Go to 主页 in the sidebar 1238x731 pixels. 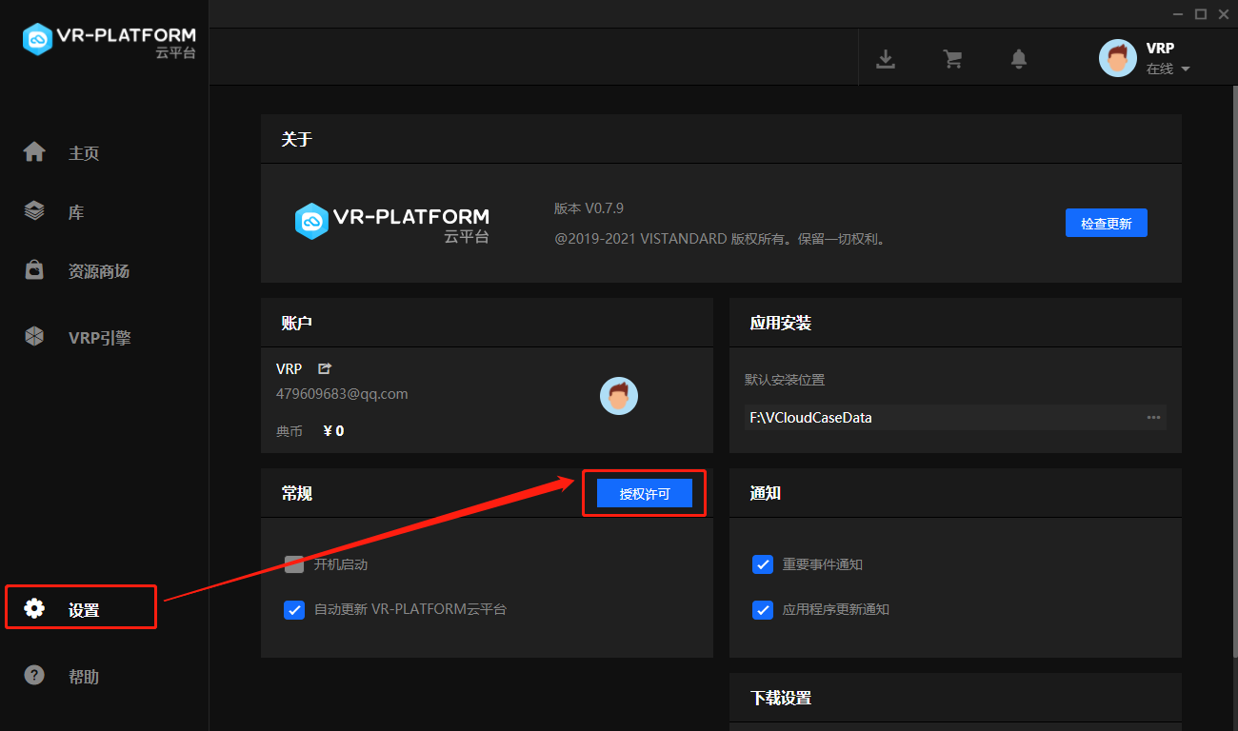pyautogui.click(x=84, y=153)
